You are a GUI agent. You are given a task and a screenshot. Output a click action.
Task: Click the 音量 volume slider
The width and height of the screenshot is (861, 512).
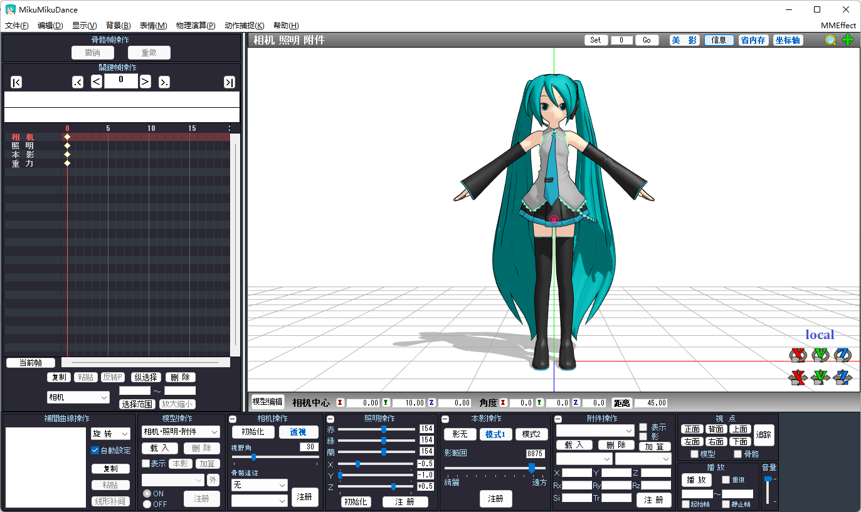768,491
